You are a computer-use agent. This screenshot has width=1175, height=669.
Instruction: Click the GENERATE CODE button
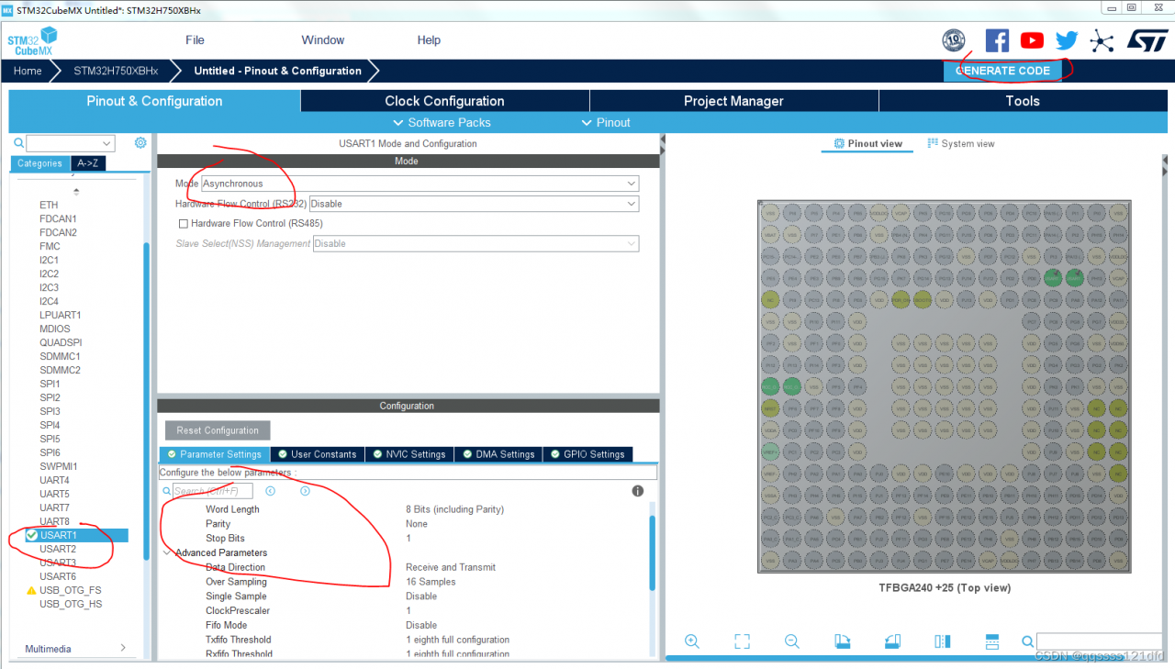(1002, 71)
